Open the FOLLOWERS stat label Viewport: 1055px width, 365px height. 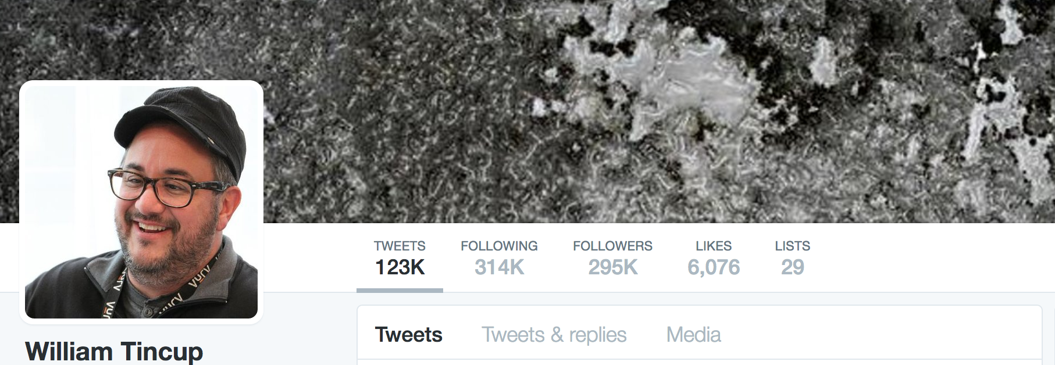(x=612, y=246)
